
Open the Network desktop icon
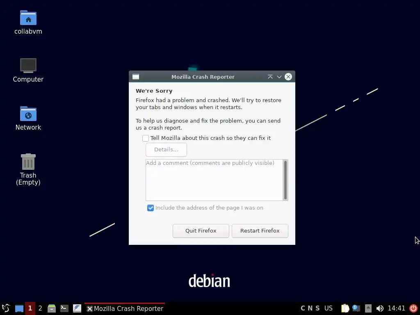[x=28, y=114]
